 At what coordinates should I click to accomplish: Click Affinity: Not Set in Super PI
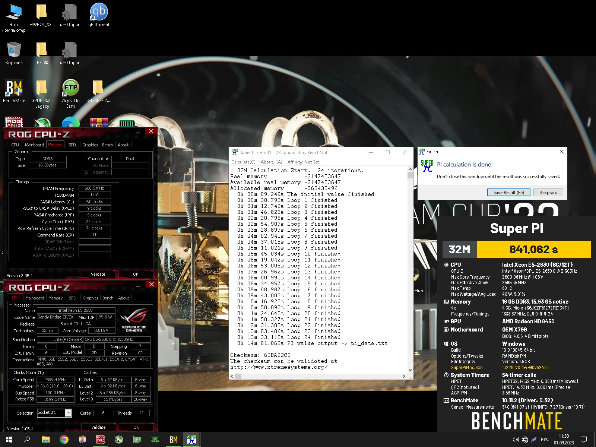point(303,162)
